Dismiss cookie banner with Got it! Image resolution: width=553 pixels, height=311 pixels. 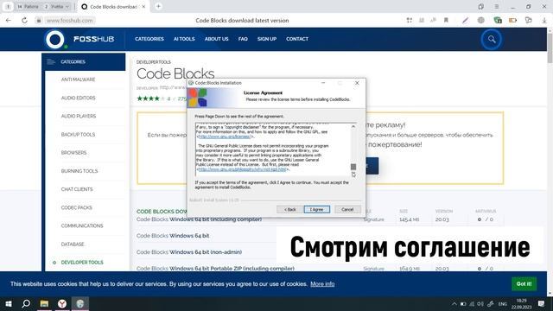[x=524, y=284]
